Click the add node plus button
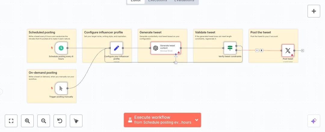Viewport: 325px width, 132px height. (314, 11)
